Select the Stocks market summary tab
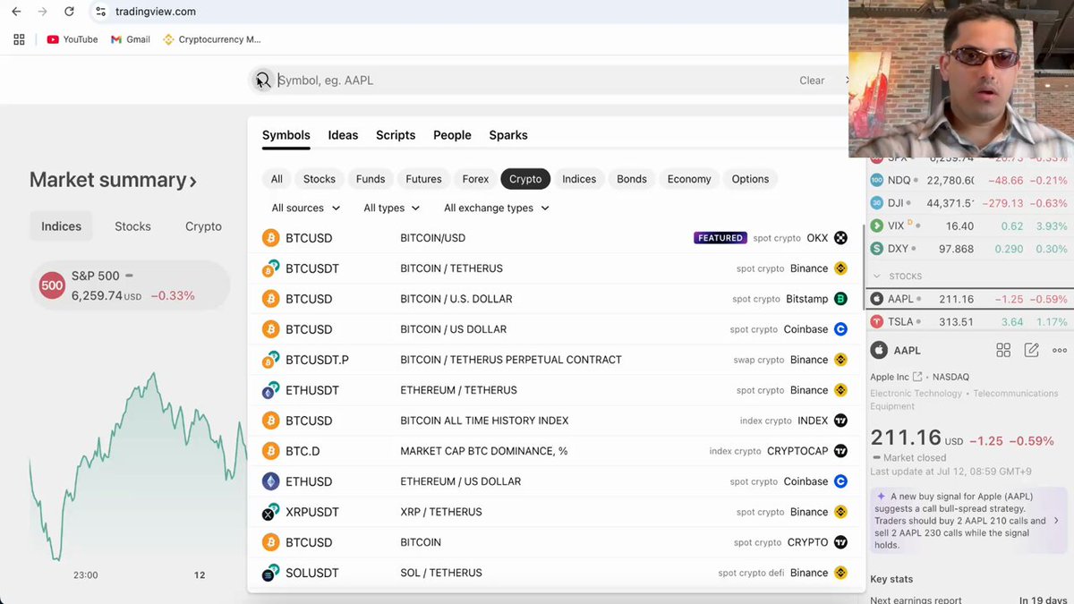 tap(132, 226)
